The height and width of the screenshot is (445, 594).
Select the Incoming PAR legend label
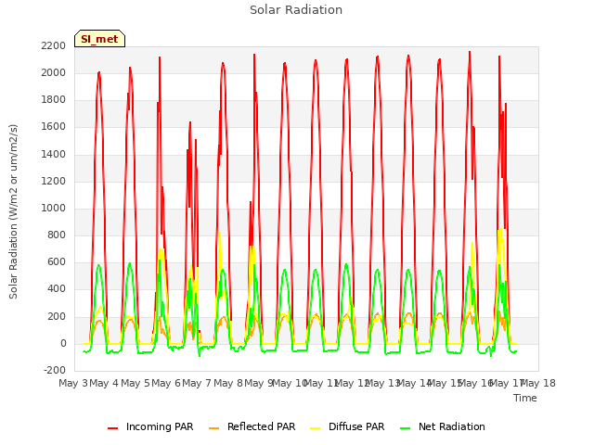coord(160,426)
